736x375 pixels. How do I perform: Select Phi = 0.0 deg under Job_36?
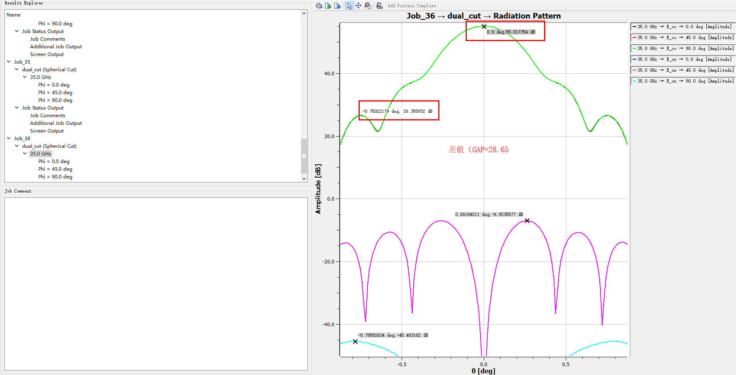tap(54, 161)
